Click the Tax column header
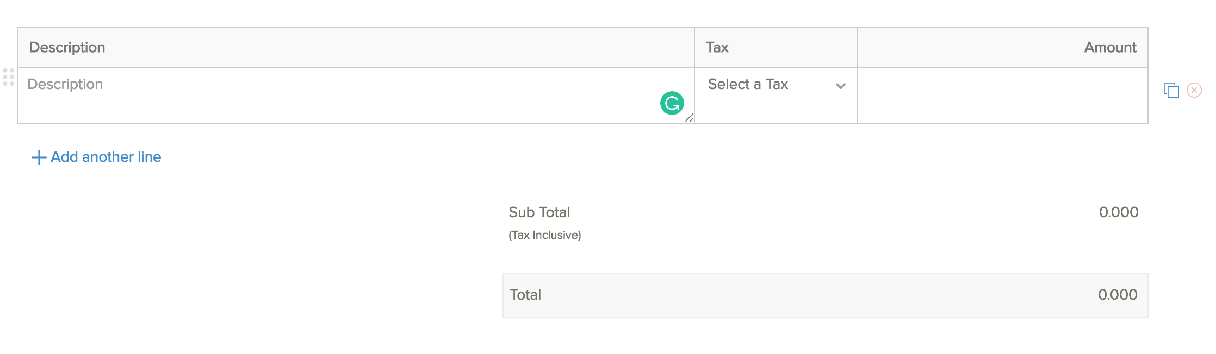Screen dimensions: 1216x354 [x=717, y=47]
